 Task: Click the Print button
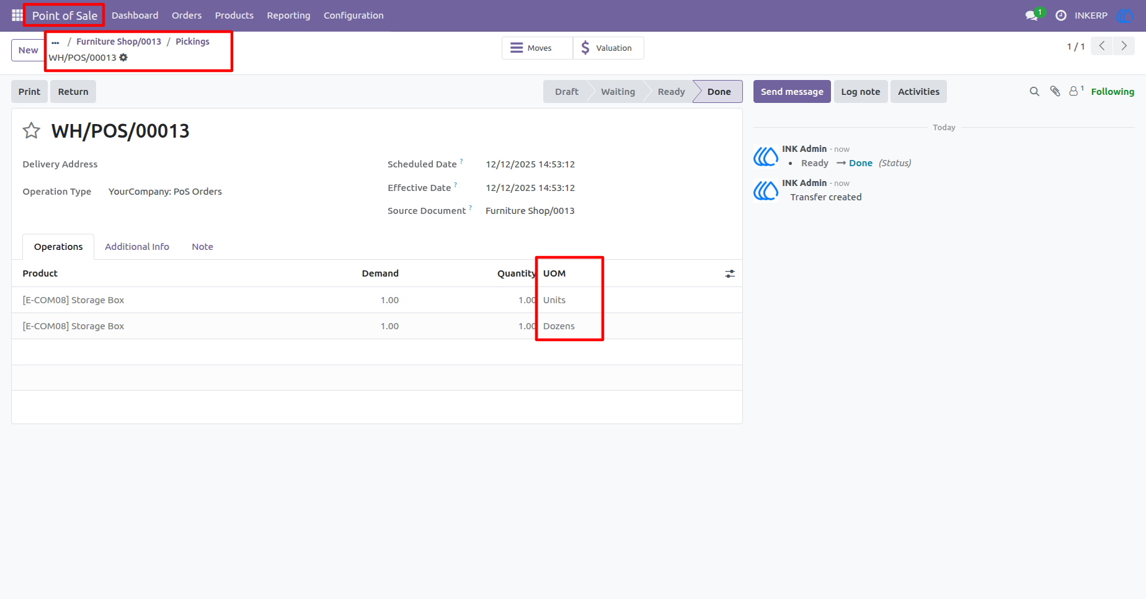coord(29,92)
